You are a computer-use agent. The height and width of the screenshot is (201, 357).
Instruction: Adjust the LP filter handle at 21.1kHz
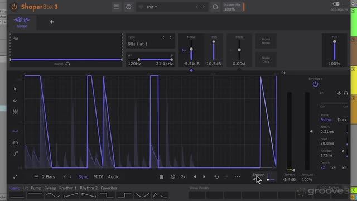pyautogui.click(x=171, y=60)
